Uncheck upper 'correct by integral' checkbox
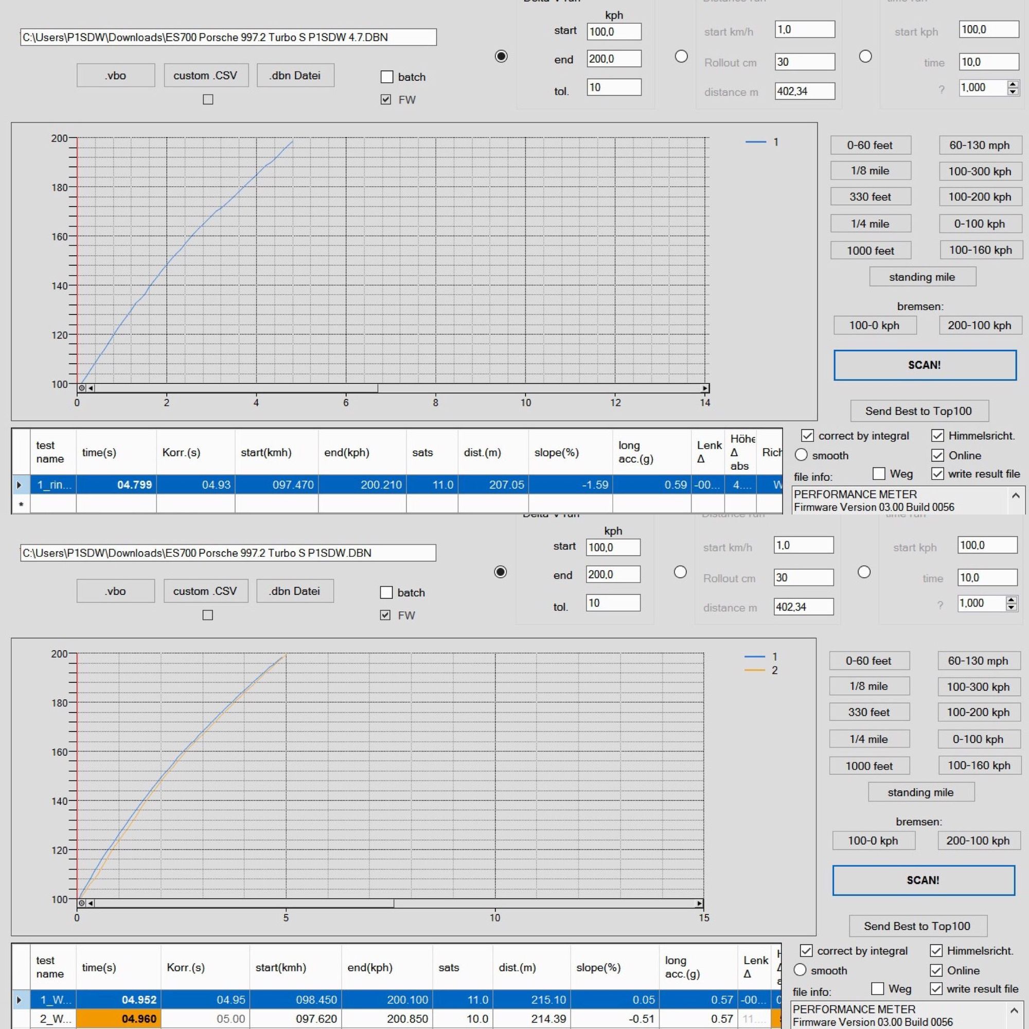Image resolution: width=1029 pixels, height=1029 pixels. 807,436
